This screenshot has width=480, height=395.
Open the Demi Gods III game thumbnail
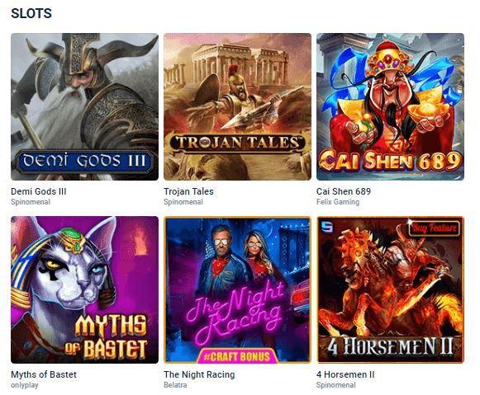click(84, 106)
